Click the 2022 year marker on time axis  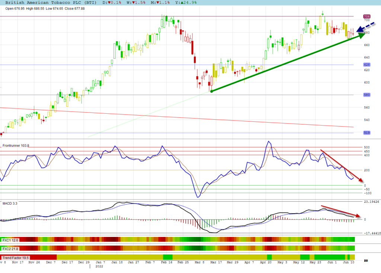tap(99, 266)
